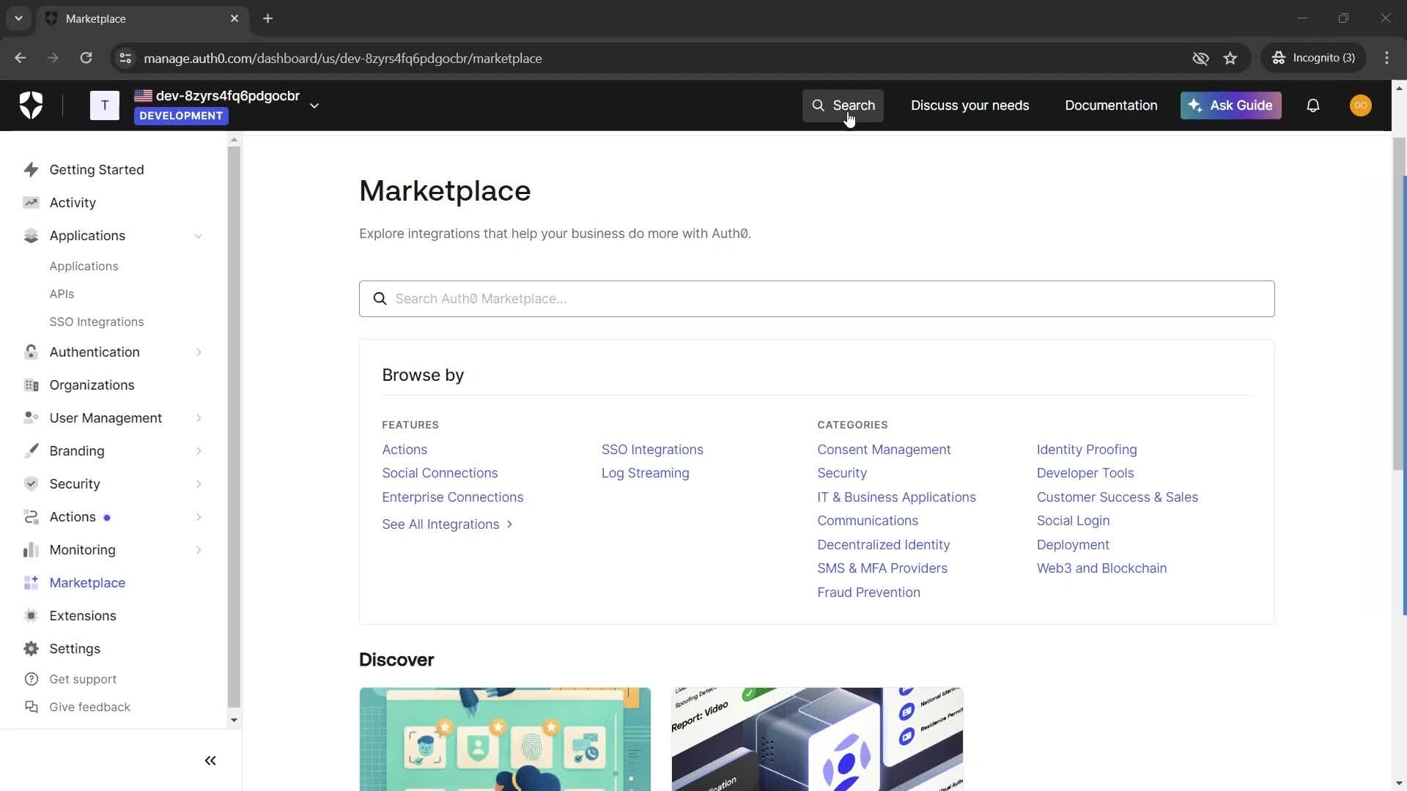Go to Extensions in sidebar
The width and height of the screenshot is (1407, 791).
[x=83, y=616]
